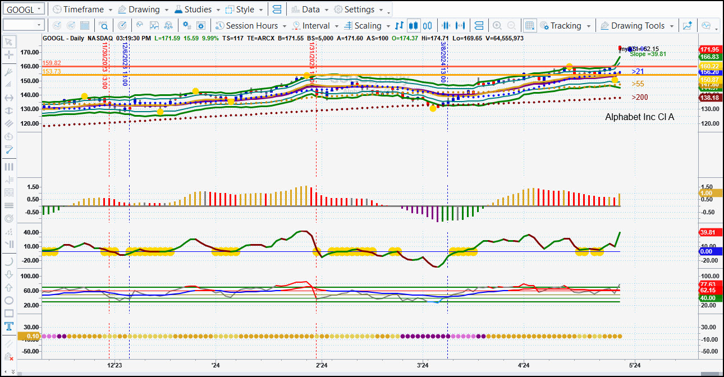Click the boxed gear settings icon
The height and width of the screenshot is (377, 724).
coord(201,26)
